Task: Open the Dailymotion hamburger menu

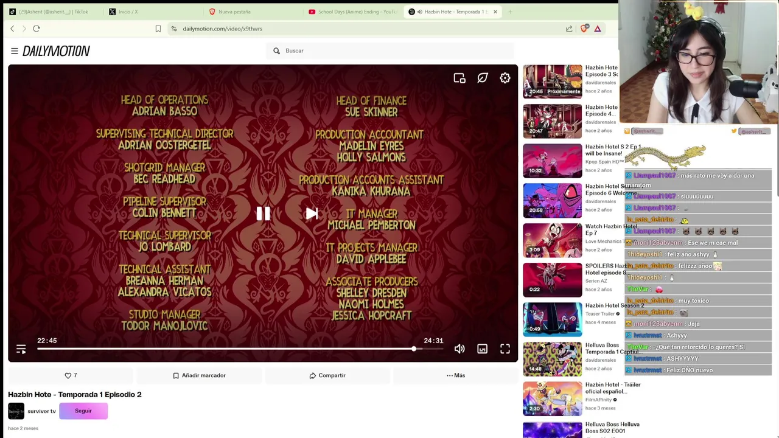Action: [14, 51]
